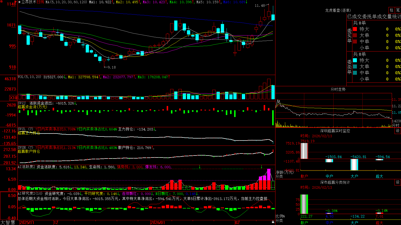This screenshot has height=225, width=401.
Task: Click the X10 volume scale box
Action: point(13,98)
